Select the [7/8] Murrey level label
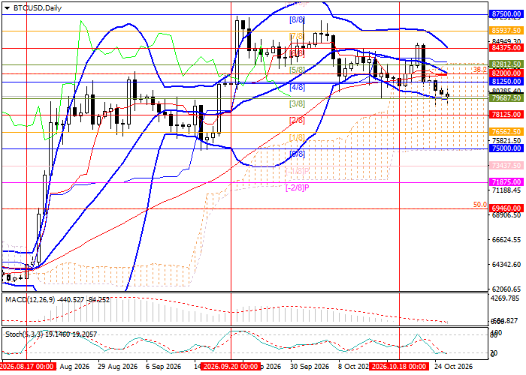The height and width of the screenshot is (375, 526). pos(298,36)
